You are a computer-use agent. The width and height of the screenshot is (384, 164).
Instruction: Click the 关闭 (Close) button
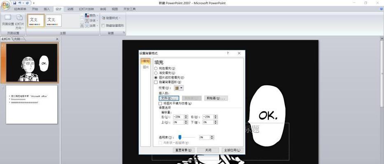pyautogui.click(x=208, y=150)
